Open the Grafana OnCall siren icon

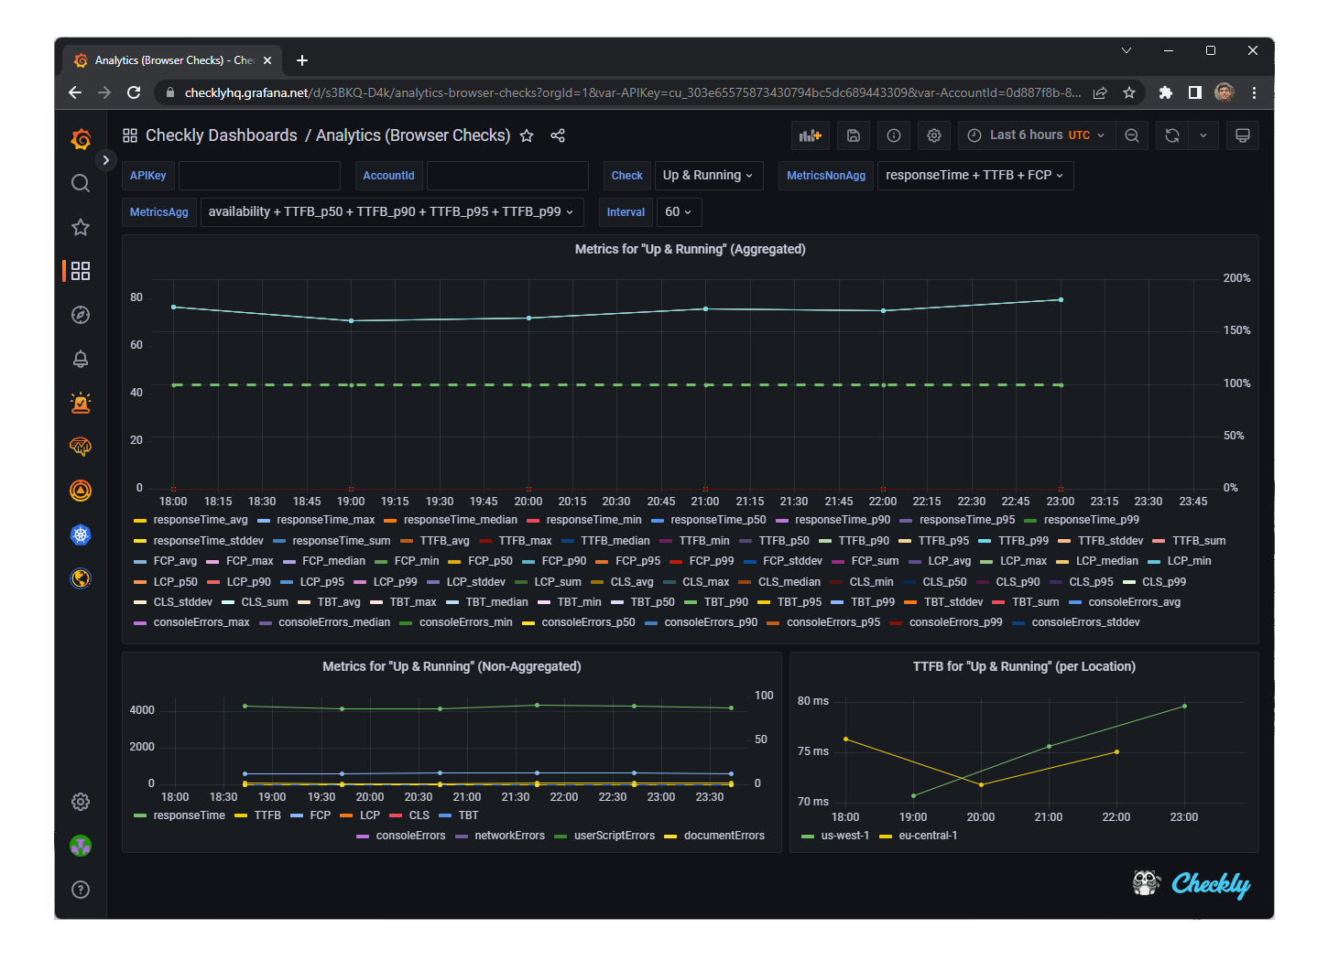tap(81, 402)
